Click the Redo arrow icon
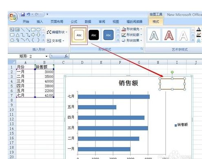The height and width of the screenshot is (159, 202). coord(37,14)
